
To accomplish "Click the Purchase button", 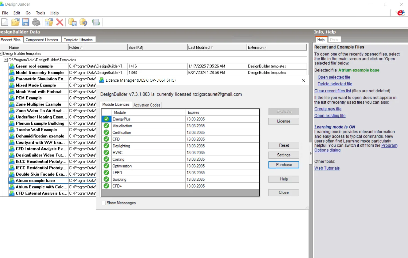I will [284, 165].
